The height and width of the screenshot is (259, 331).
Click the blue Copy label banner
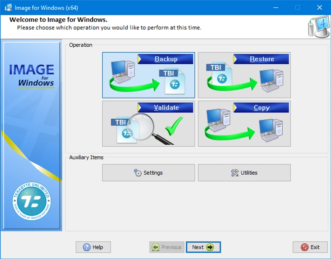[x=261, y=107]
